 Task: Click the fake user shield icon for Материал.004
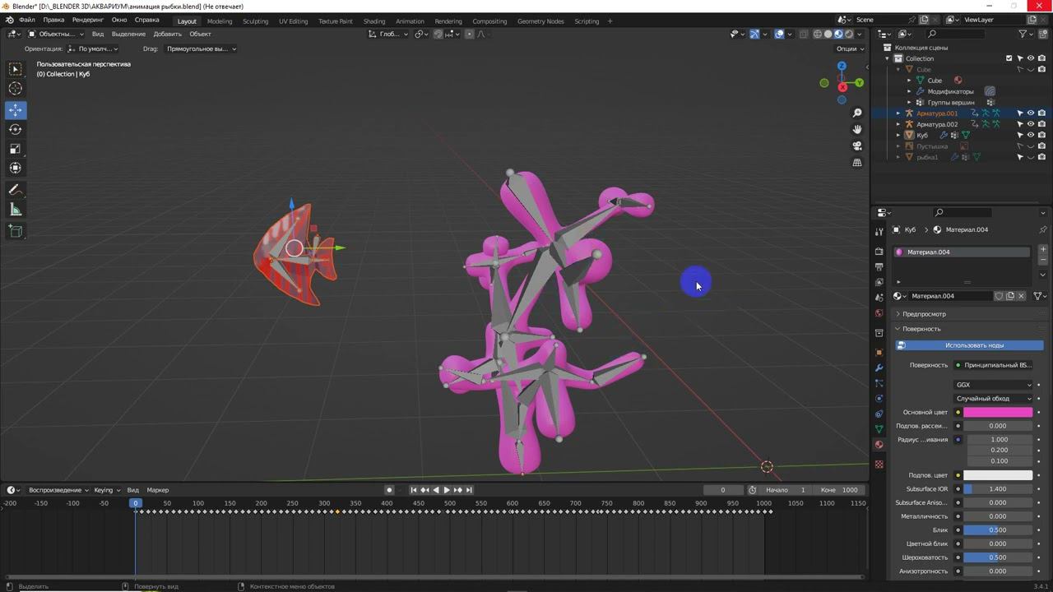pos(999,296)
